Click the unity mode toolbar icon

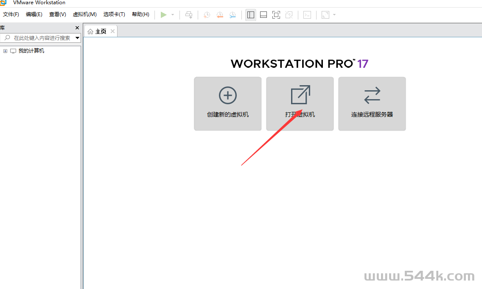289,15
